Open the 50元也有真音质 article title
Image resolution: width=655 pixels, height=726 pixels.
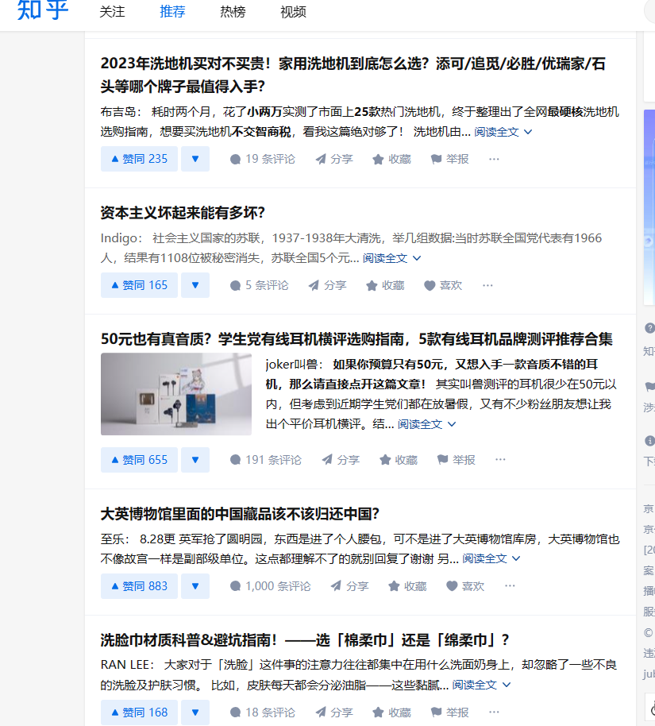(356, 339)
